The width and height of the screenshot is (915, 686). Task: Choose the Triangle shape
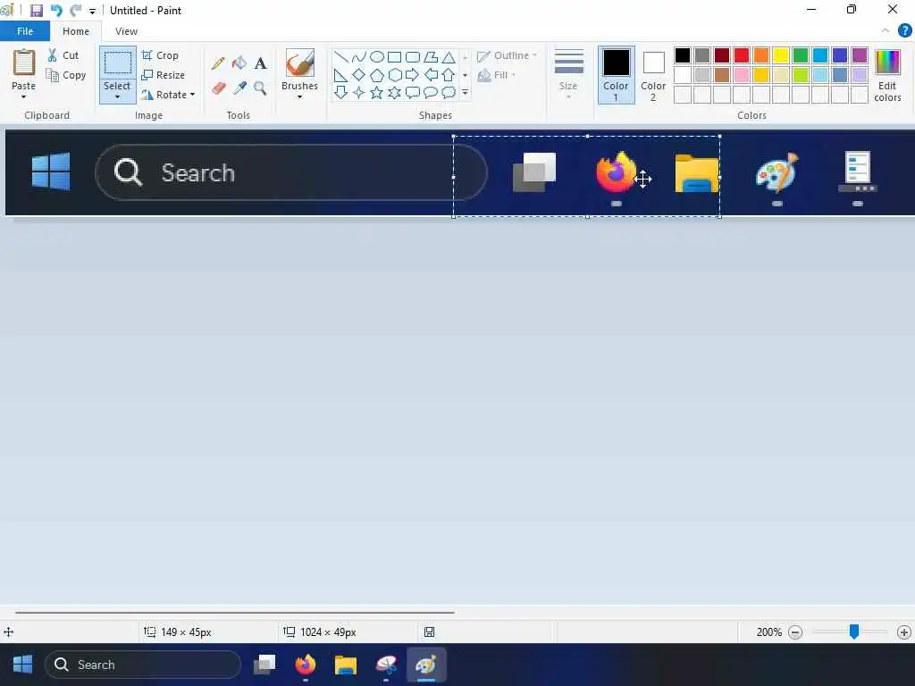(449, 57)
